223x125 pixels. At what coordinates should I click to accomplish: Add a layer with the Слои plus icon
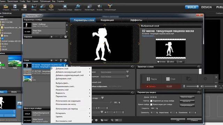(52, 60)
